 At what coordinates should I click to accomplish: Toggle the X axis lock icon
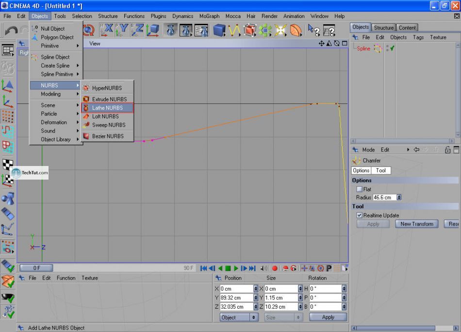point(106,30)
